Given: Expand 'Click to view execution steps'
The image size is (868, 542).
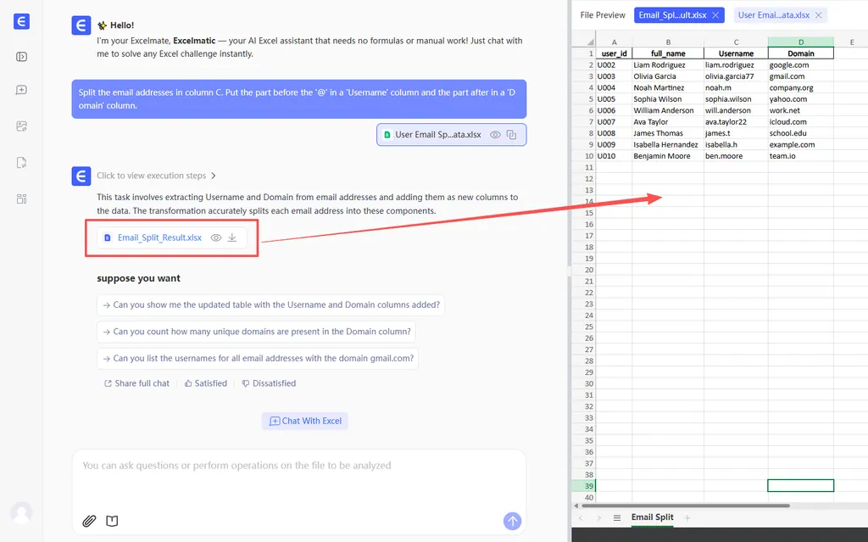Looking at the screenshot, I should (156, 176).
